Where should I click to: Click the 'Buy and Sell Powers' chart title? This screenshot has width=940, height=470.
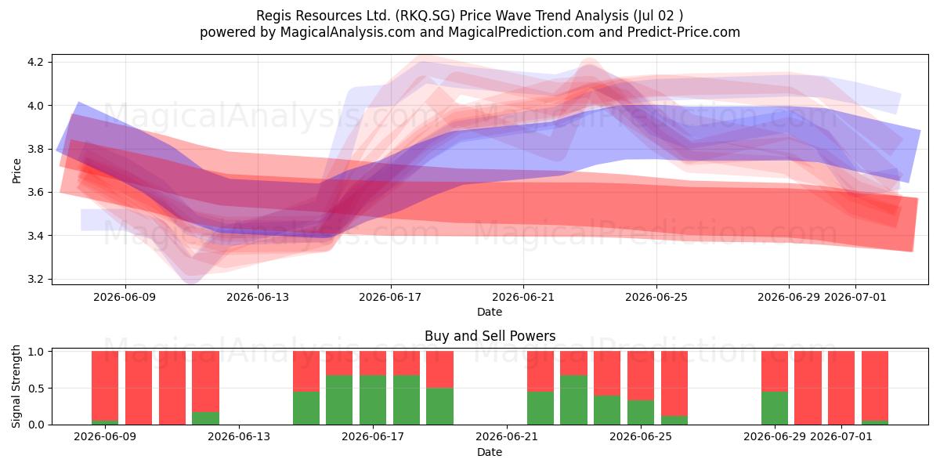490,336
